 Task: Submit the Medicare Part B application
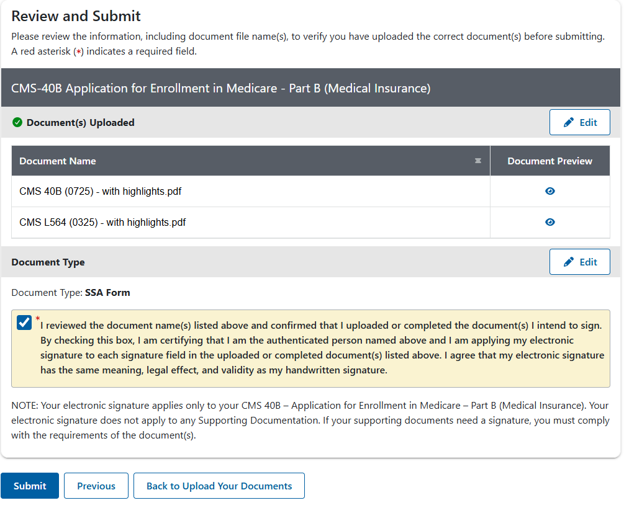tap(30, 486)
